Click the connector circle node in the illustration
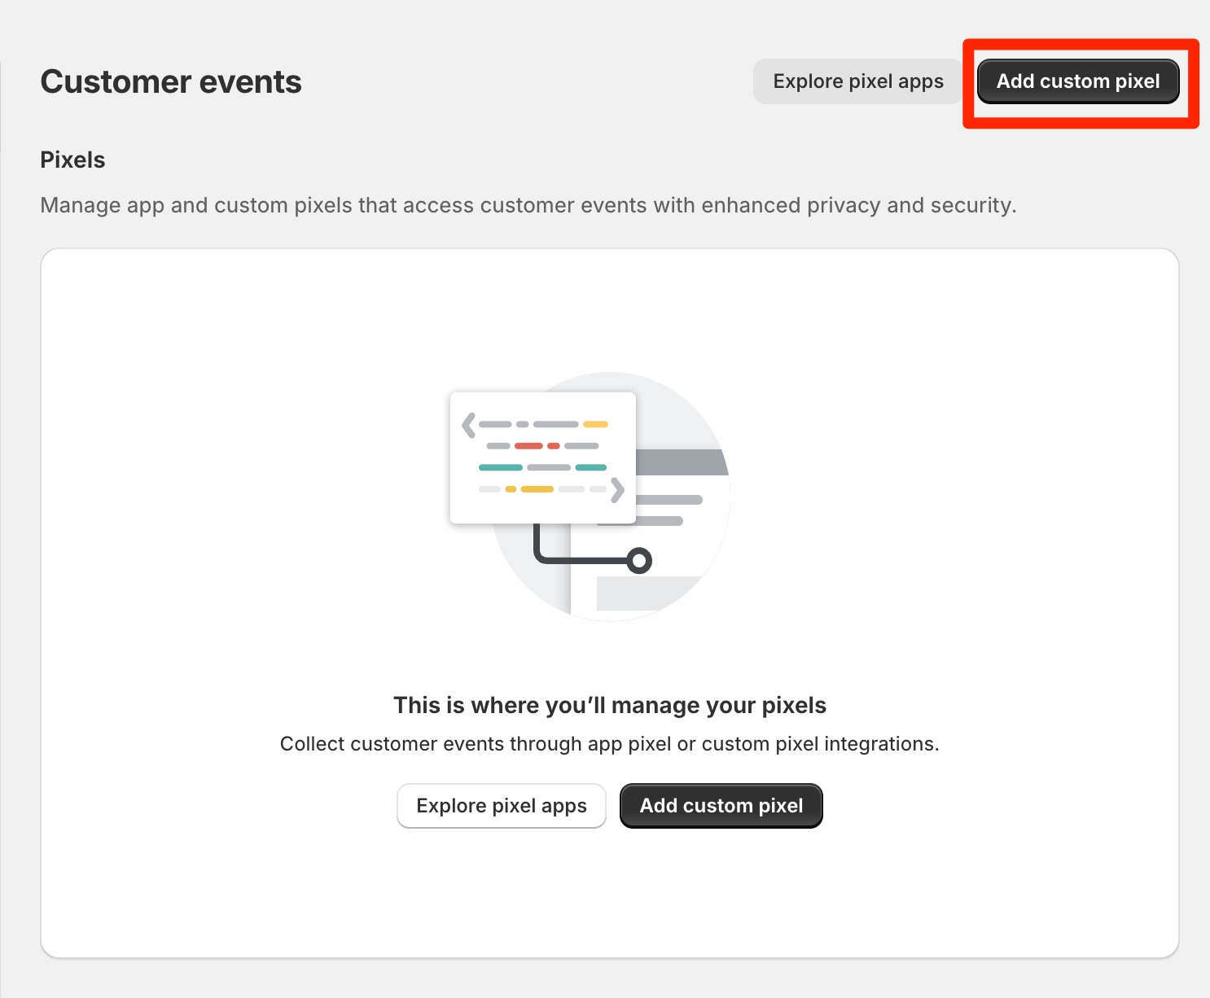 tap(640, 561)
